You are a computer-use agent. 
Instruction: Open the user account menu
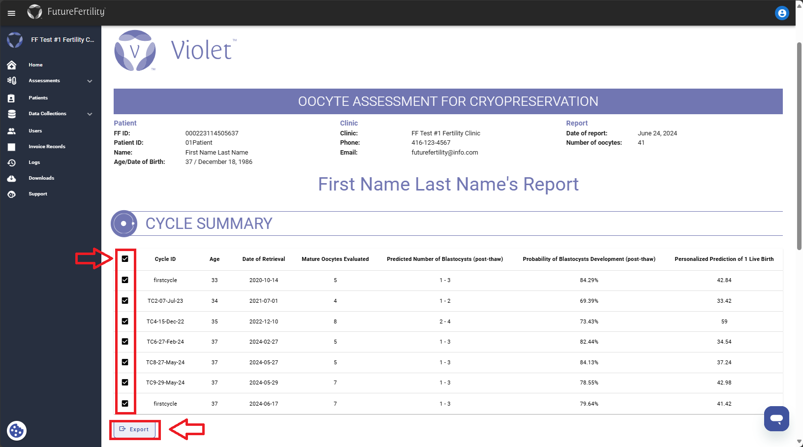[782, 13]
